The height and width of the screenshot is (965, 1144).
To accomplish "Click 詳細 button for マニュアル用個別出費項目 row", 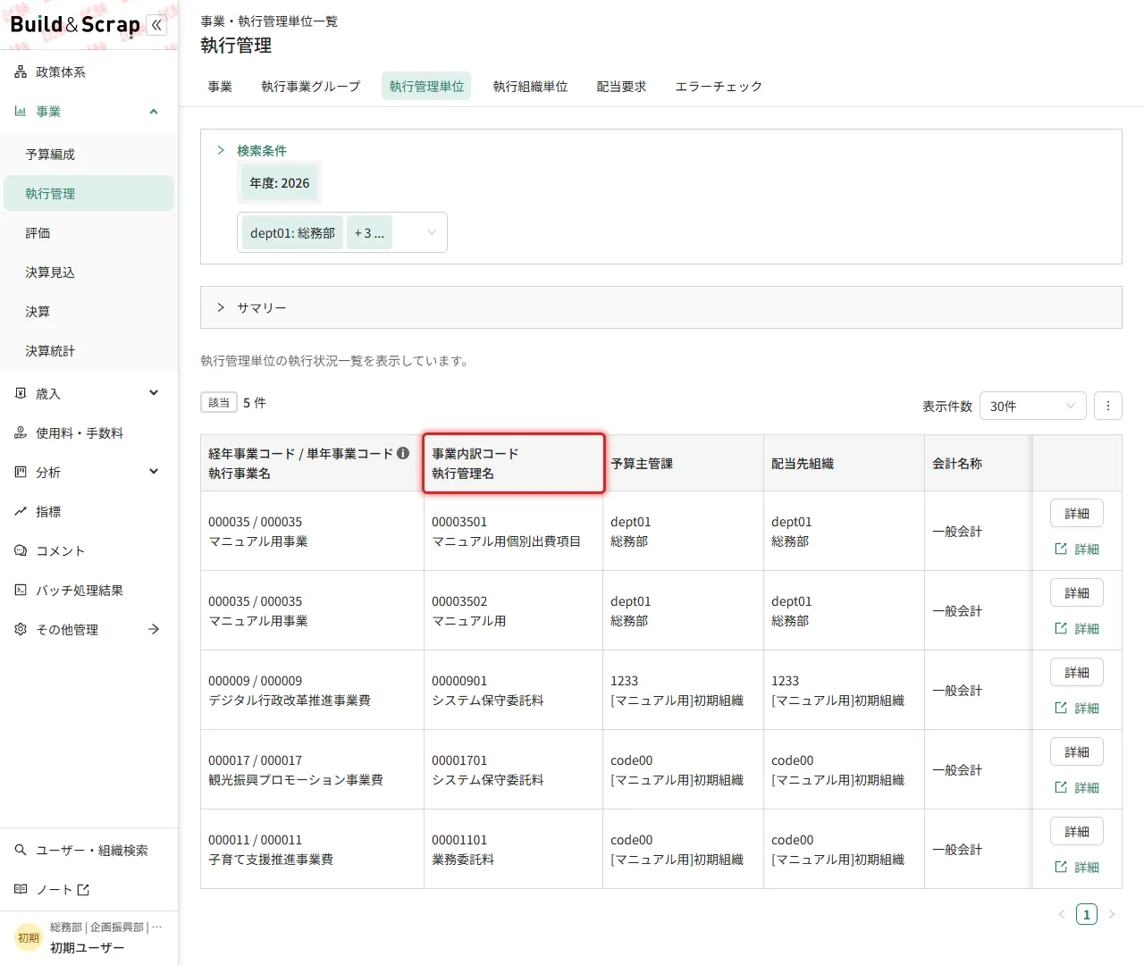I will click(1077, 513).
